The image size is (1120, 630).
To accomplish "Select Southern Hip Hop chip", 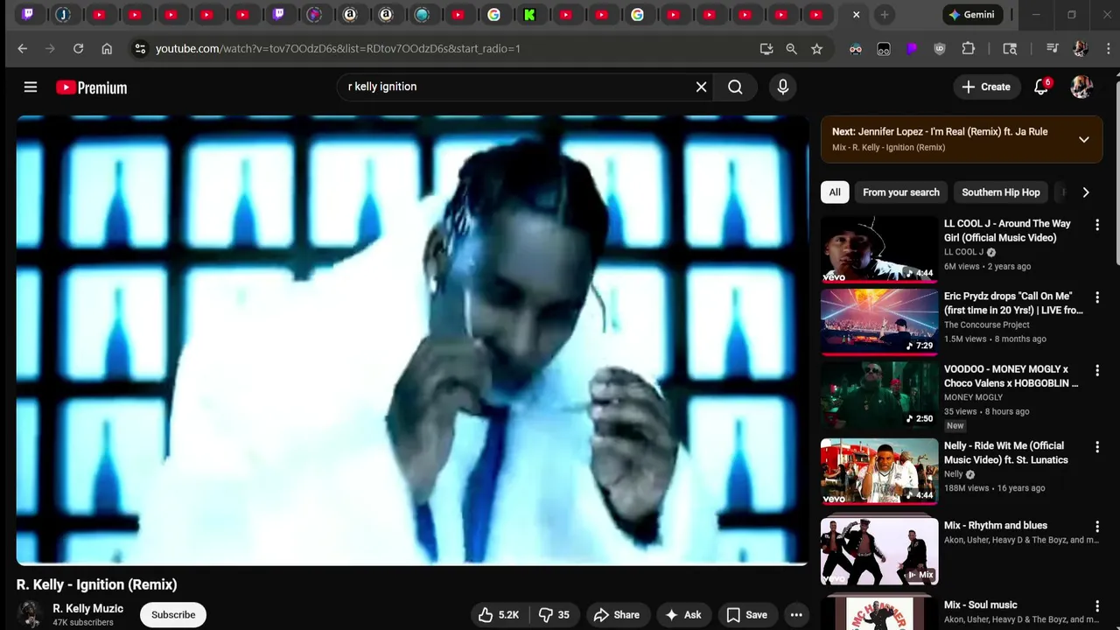I will (x=1001, y=192).
